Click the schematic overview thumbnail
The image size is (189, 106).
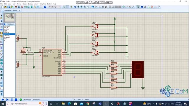click(x=9, y=18)
